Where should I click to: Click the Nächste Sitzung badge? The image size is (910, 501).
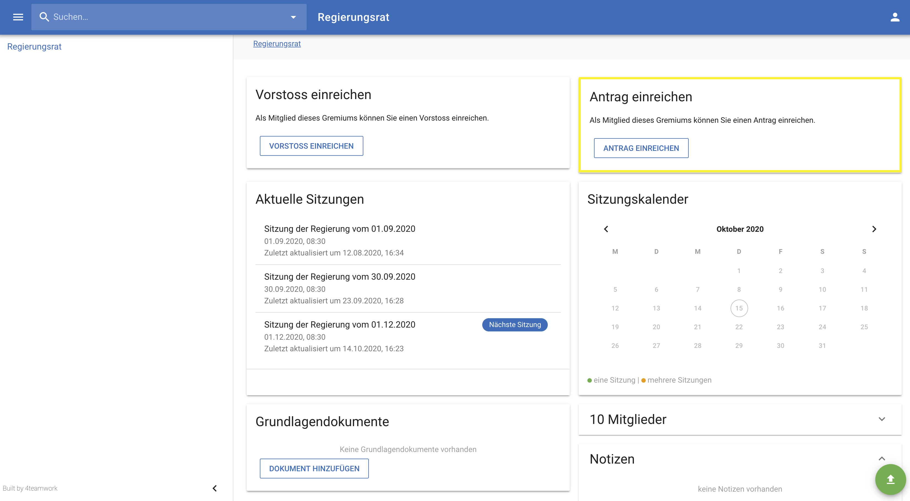pyautogui.click(x=515, y=325)
